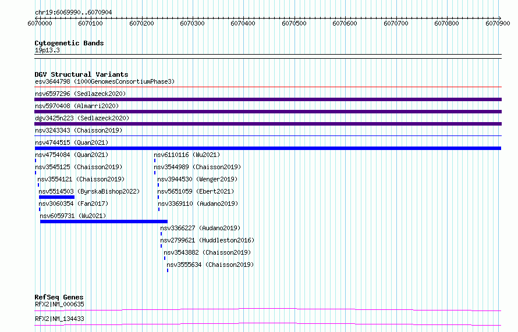Click the 19p13.3 cytogenetic band bar
Image resolution: width=518 pixels, height=332 pixels.
[268, 56]
